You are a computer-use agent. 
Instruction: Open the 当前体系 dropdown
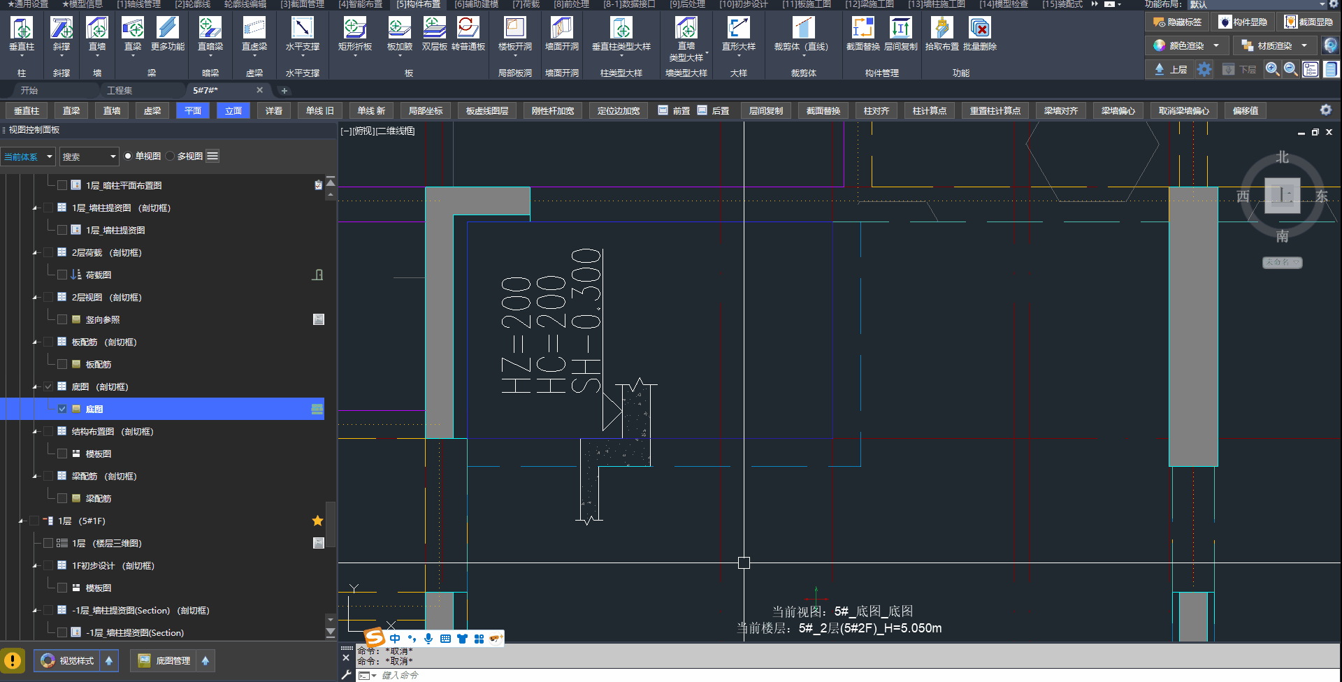28,157
